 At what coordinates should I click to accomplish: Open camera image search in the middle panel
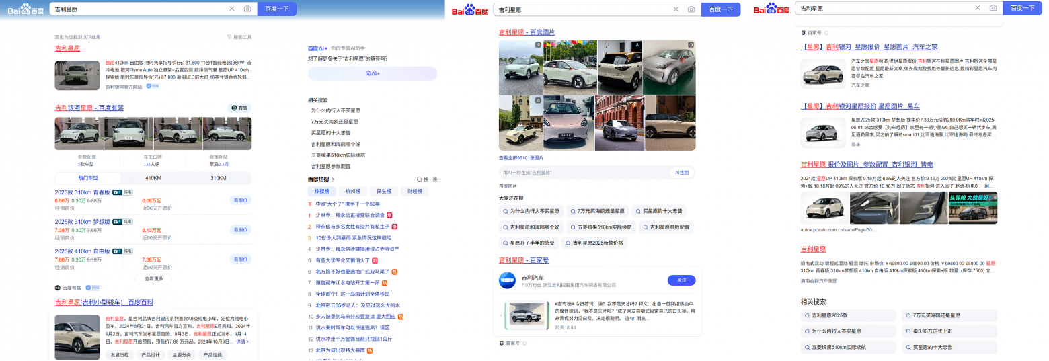[x=691, y=9]
